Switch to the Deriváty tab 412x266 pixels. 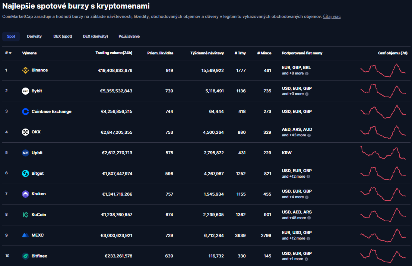34,37
